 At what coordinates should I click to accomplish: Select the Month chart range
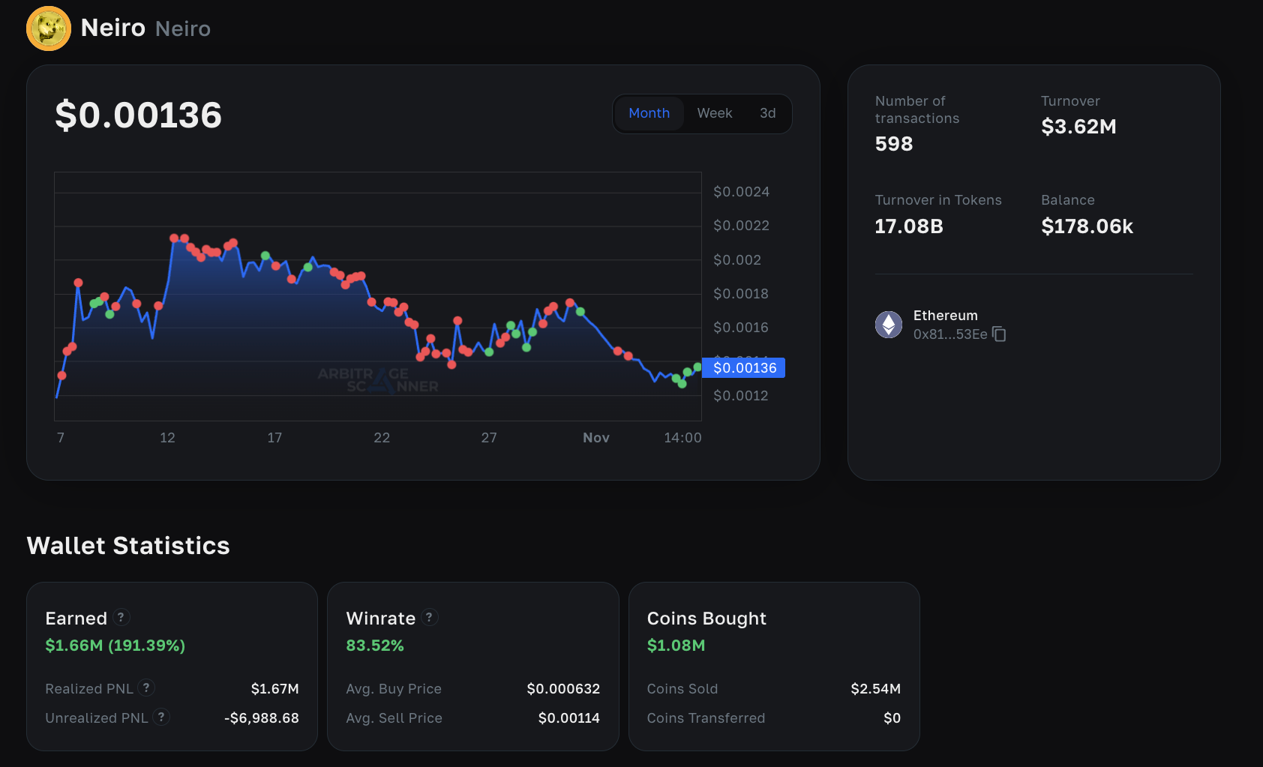649,113
